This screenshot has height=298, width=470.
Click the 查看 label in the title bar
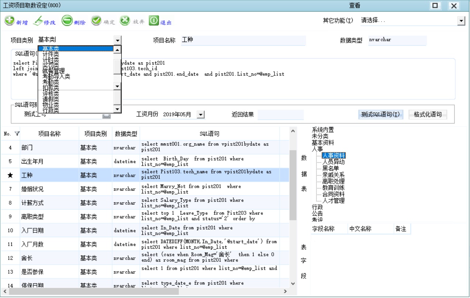[x=355, y=6]
